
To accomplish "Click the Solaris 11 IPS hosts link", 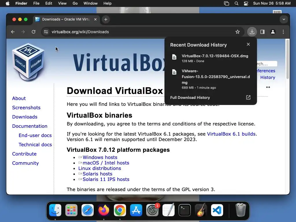I will (106, 179).
